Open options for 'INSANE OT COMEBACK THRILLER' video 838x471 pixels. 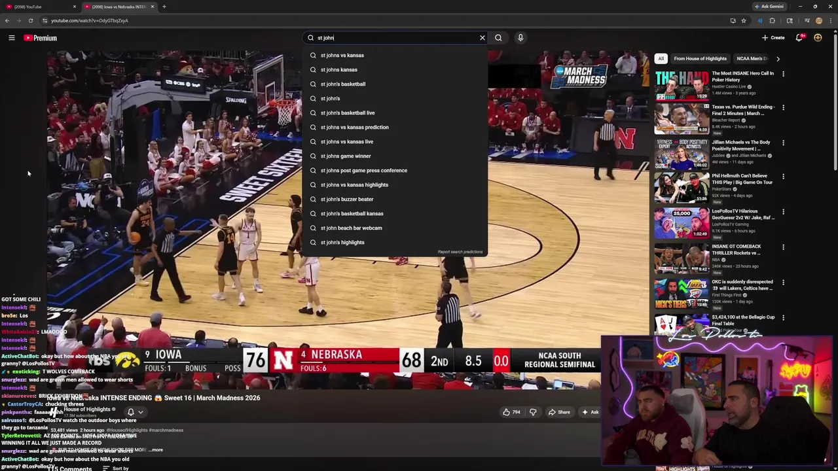click(783, 247)
